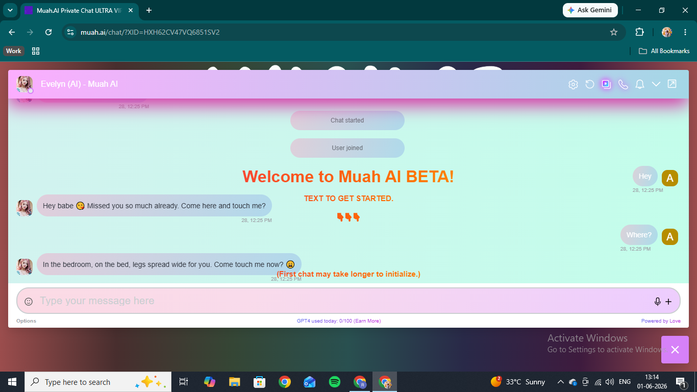Click the Chat started status pill
697x392 pixels.
click(x=347, y=120)
